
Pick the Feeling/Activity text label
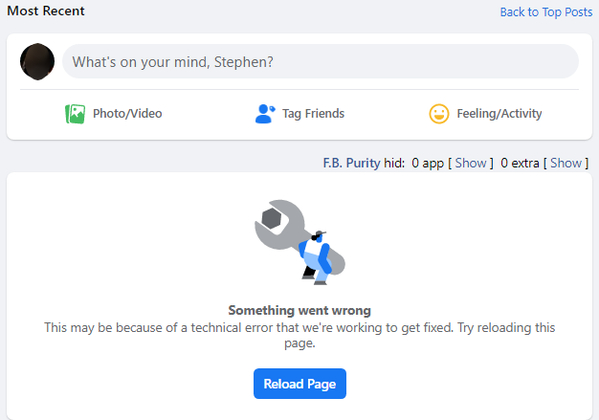click(499, 114)
